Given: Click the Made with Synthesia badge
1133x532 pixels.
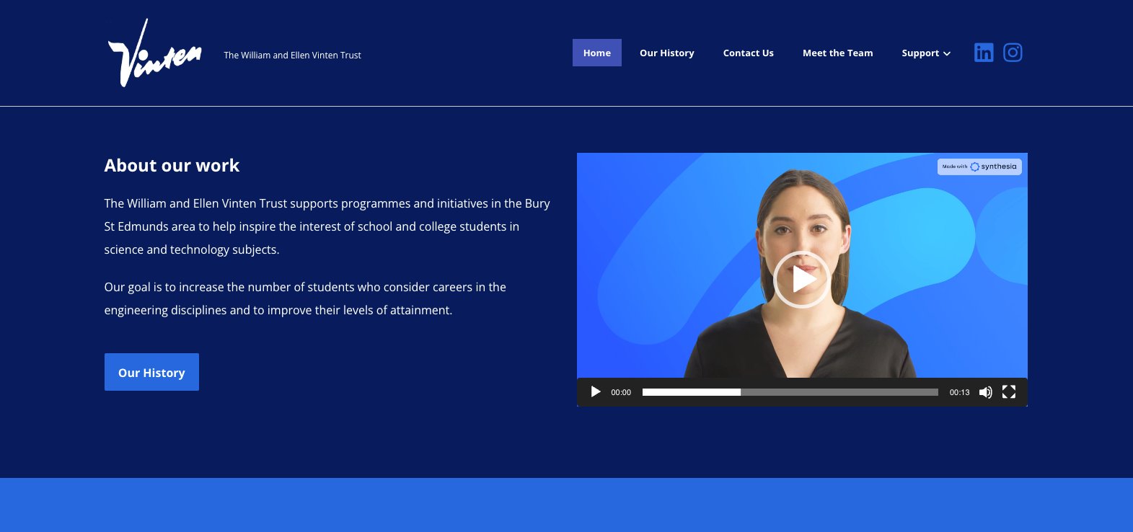Looking at the screenshot, I should 979,167.
